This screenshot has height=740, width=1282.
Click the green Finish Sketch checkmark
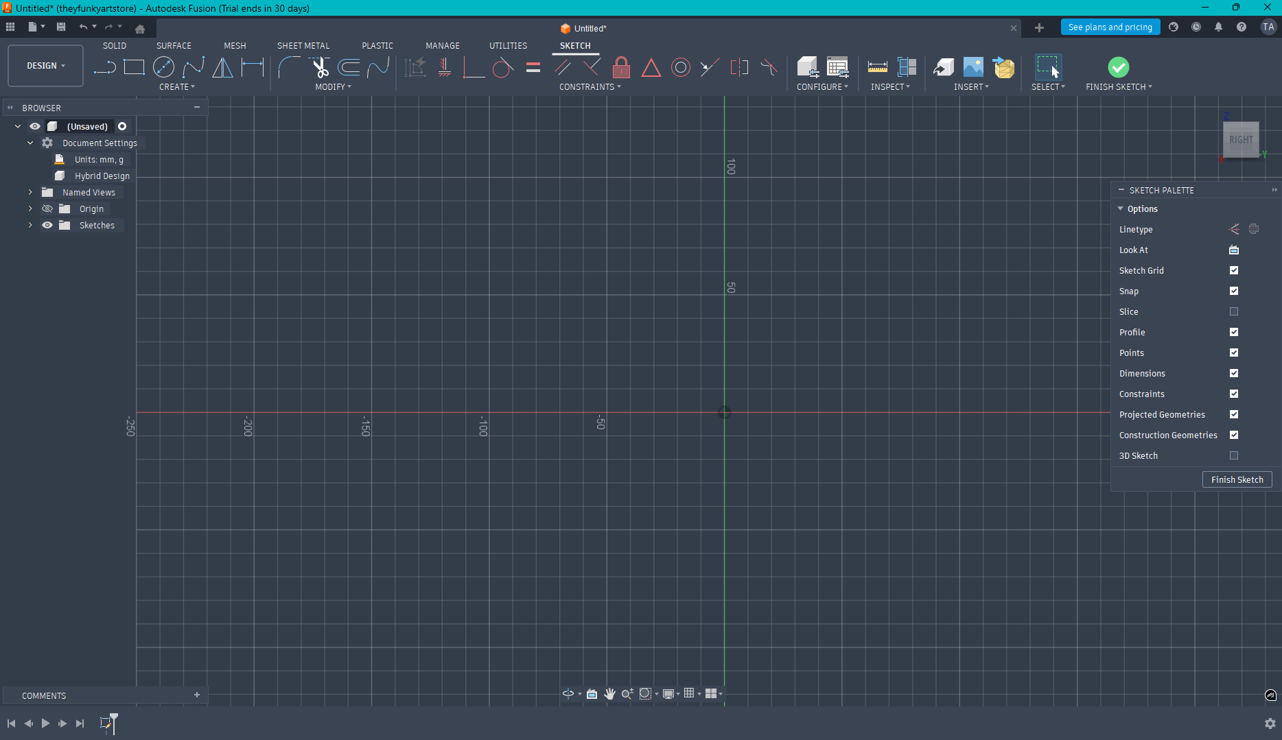[1119, 67]
